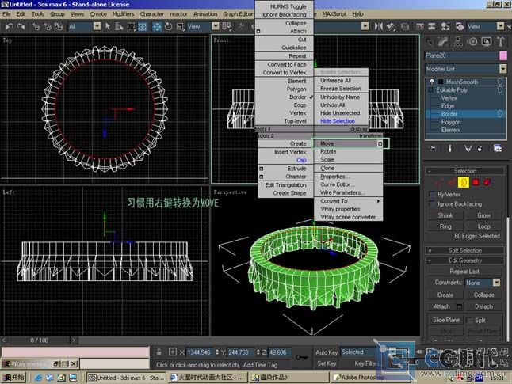Image resolution: width=512 pixels, height=384 pixels.
Task: Switch to the Utilities hammer panel tab
Action: 500,42
